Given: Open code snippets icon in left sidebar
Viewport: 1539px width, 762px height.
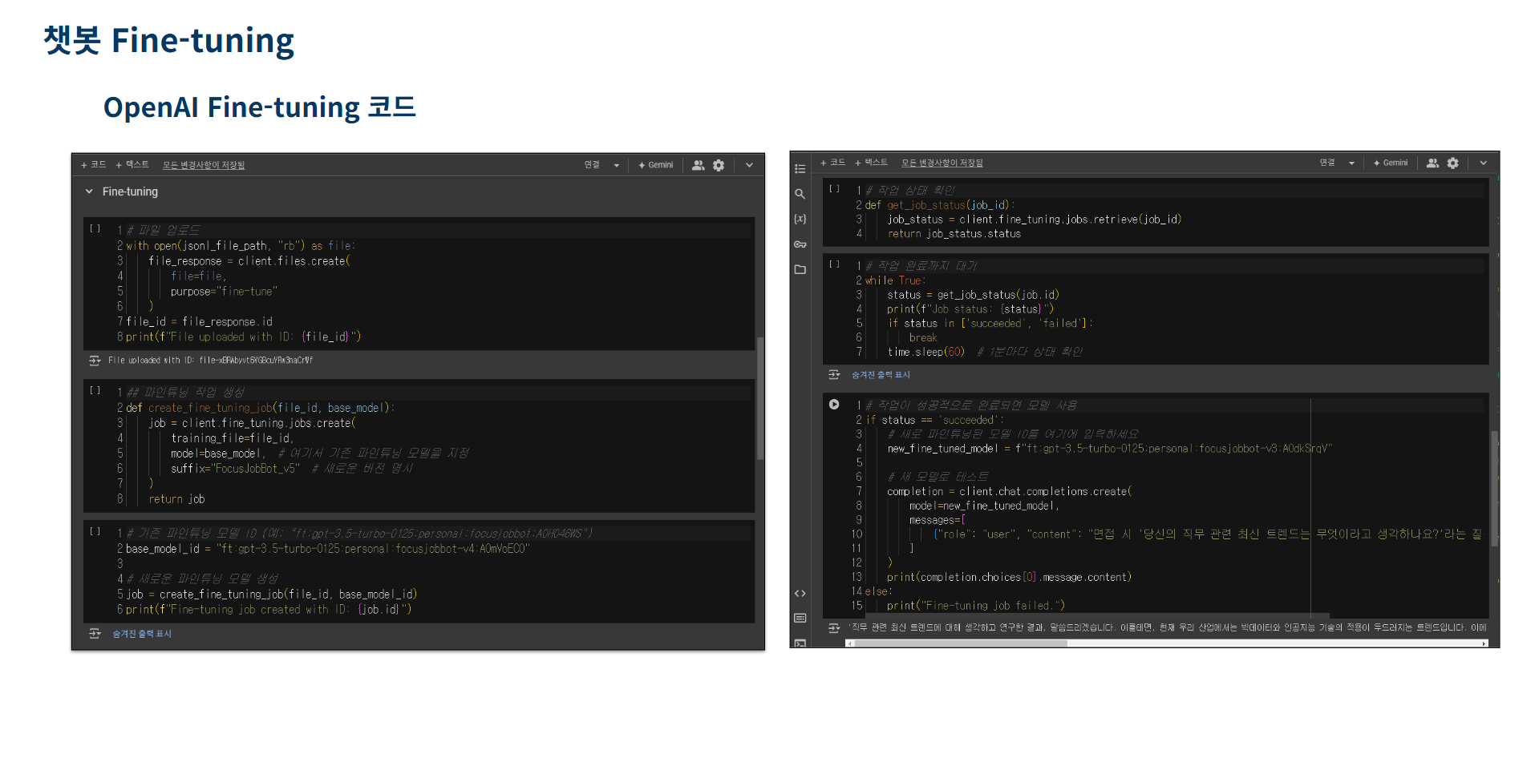Looking at the screenshot, I should click(x=800, y=594).
